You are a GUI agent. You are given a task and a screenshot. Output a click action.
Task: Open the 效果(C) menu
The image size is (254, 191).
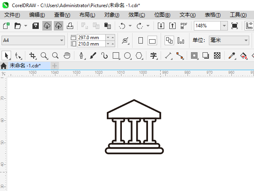click(x=137, y=15)
